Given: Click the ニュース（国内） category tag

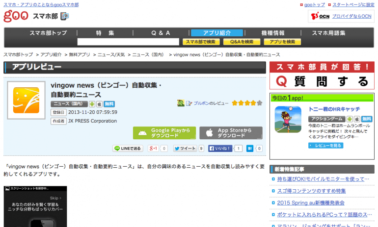Looking at the screenshot, I should [x=69, y=104].
